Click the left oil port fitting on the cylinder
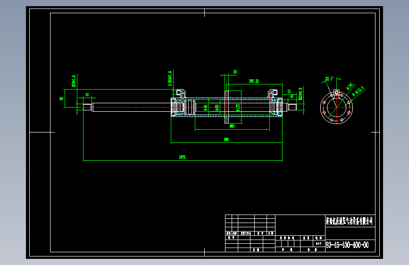 (181, 94)
